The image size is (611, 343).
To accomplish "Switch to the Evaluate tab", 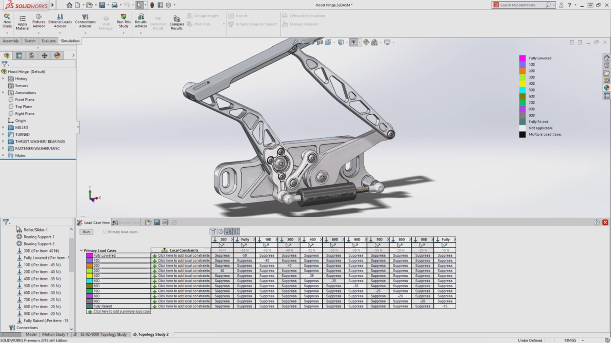I will 48,41.
